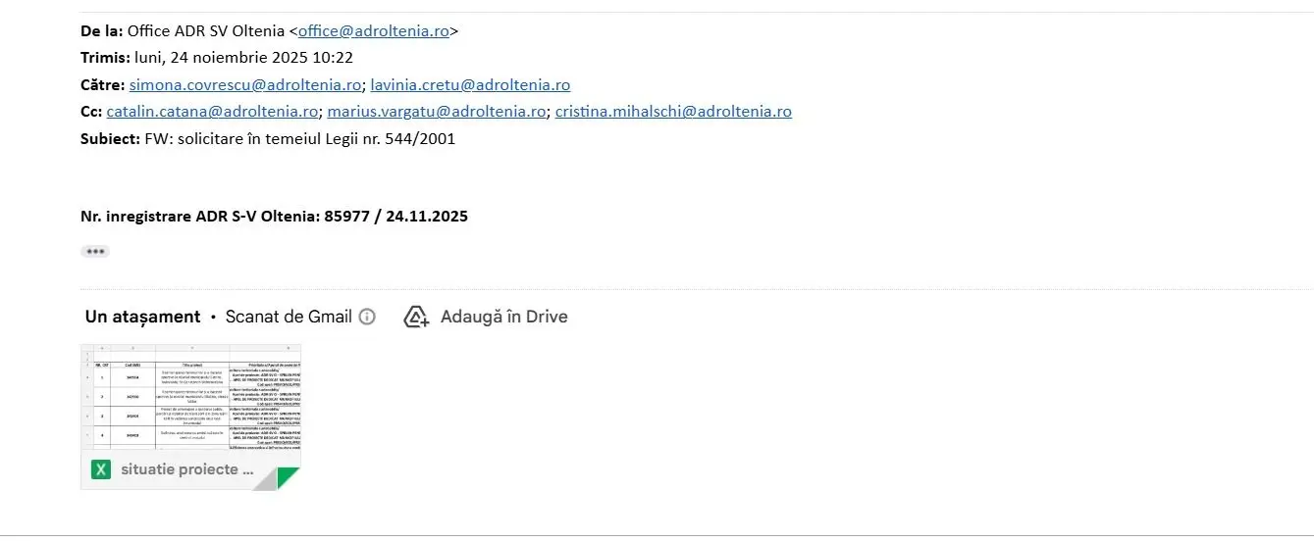
Task: Click the Scanat de Gmail text
Action: pos(289,317)
